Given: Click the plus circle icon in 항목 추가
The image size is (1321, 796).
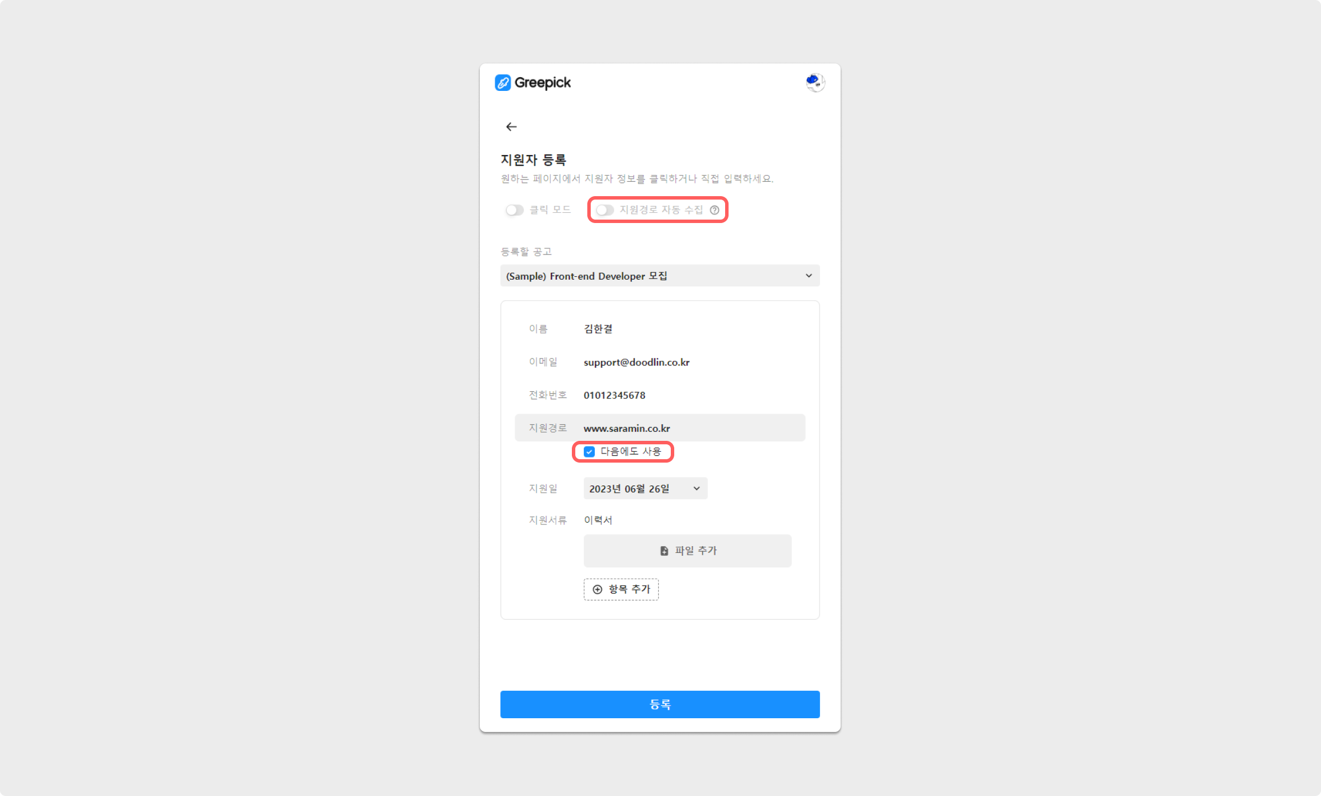Looking at the screenshot, I should click(x=598, y=590).
